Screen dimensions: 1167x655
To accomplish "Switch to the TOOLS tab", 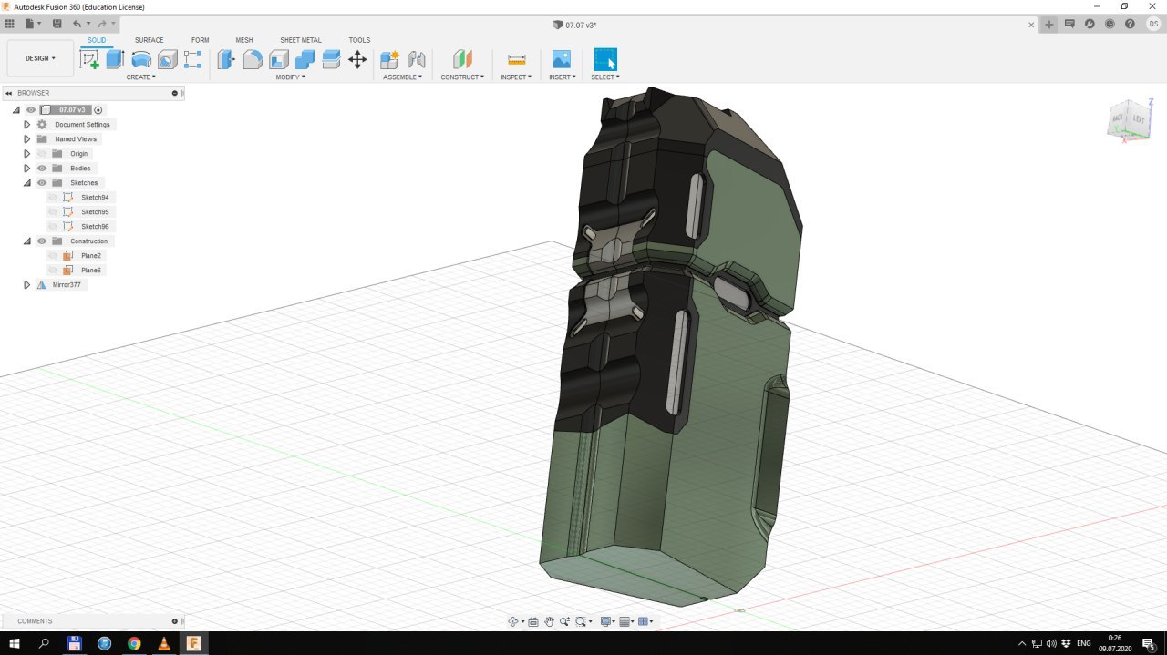I will pos(359,40).
